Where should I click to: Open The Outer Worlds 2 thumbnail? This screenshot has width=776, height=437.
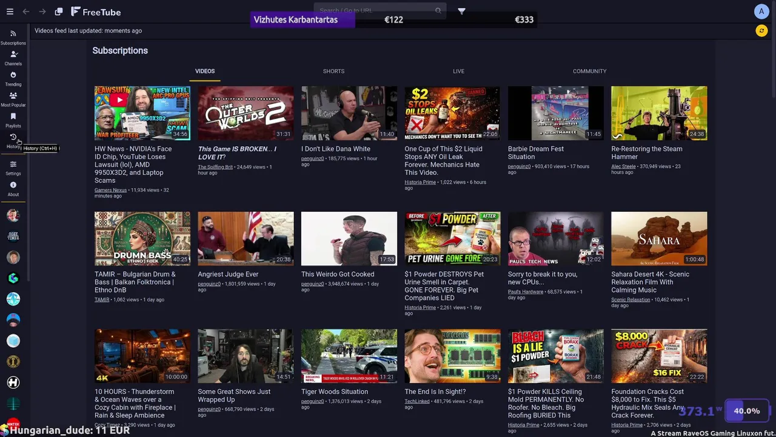246,113
